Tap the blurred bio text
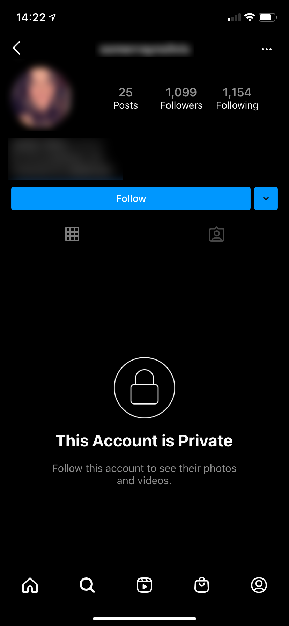This screenshot has width=289, height=626. (x=65, y=159)
